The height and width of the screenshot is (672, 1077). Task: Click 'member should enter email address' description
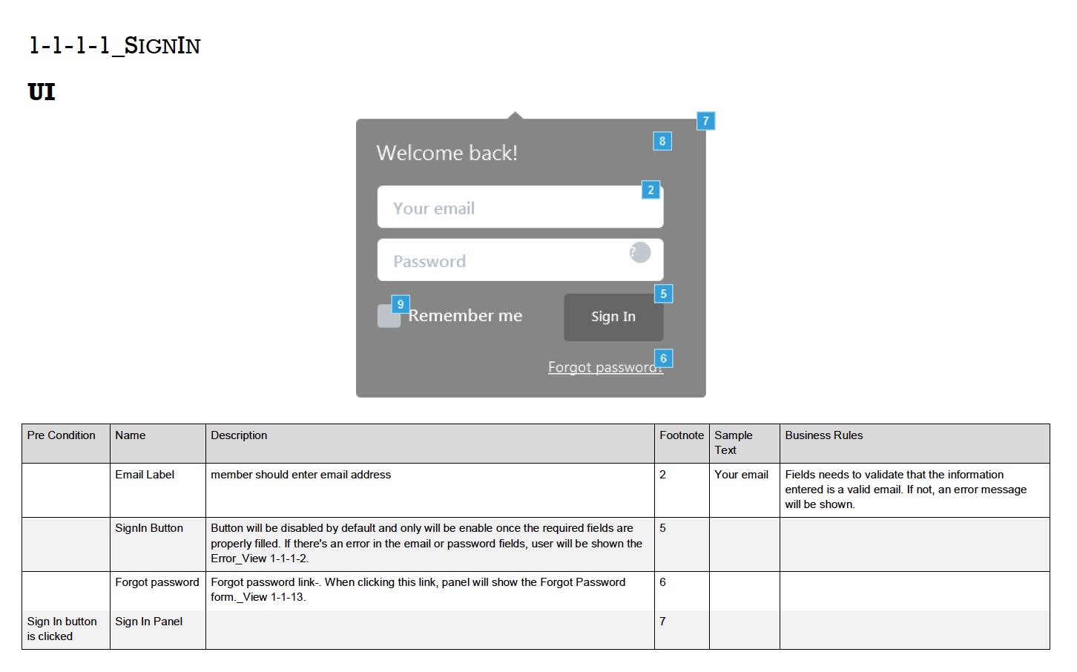click(x=430, y=490)
